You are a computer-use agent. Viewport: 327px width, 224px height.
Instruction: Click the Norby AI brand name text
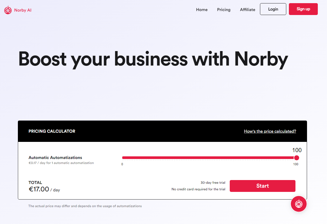pyautogui.click(x=23, y=10)
